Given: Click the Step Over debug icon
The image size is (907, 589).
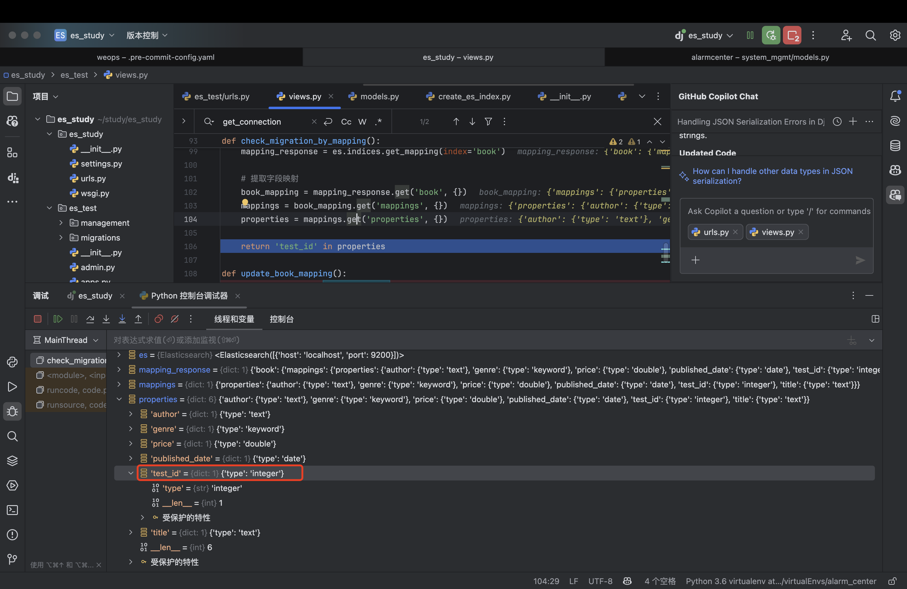Looking at the screenshot, I should [x=90, y=319].
